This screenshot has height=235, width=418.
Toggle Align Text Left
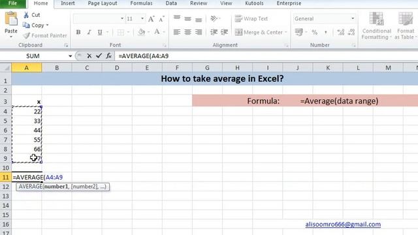tap(177, 32)
